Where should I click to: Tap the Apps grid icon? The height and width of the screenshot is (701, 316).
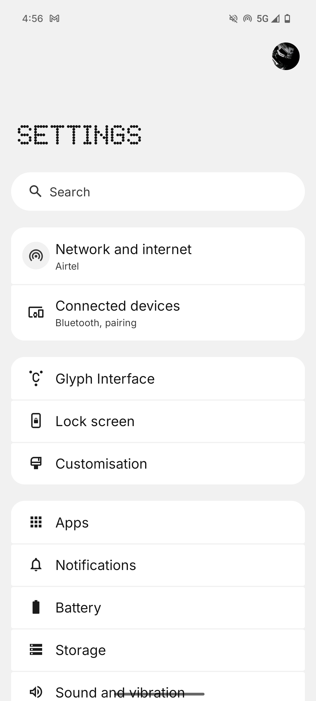coord(36,522)
